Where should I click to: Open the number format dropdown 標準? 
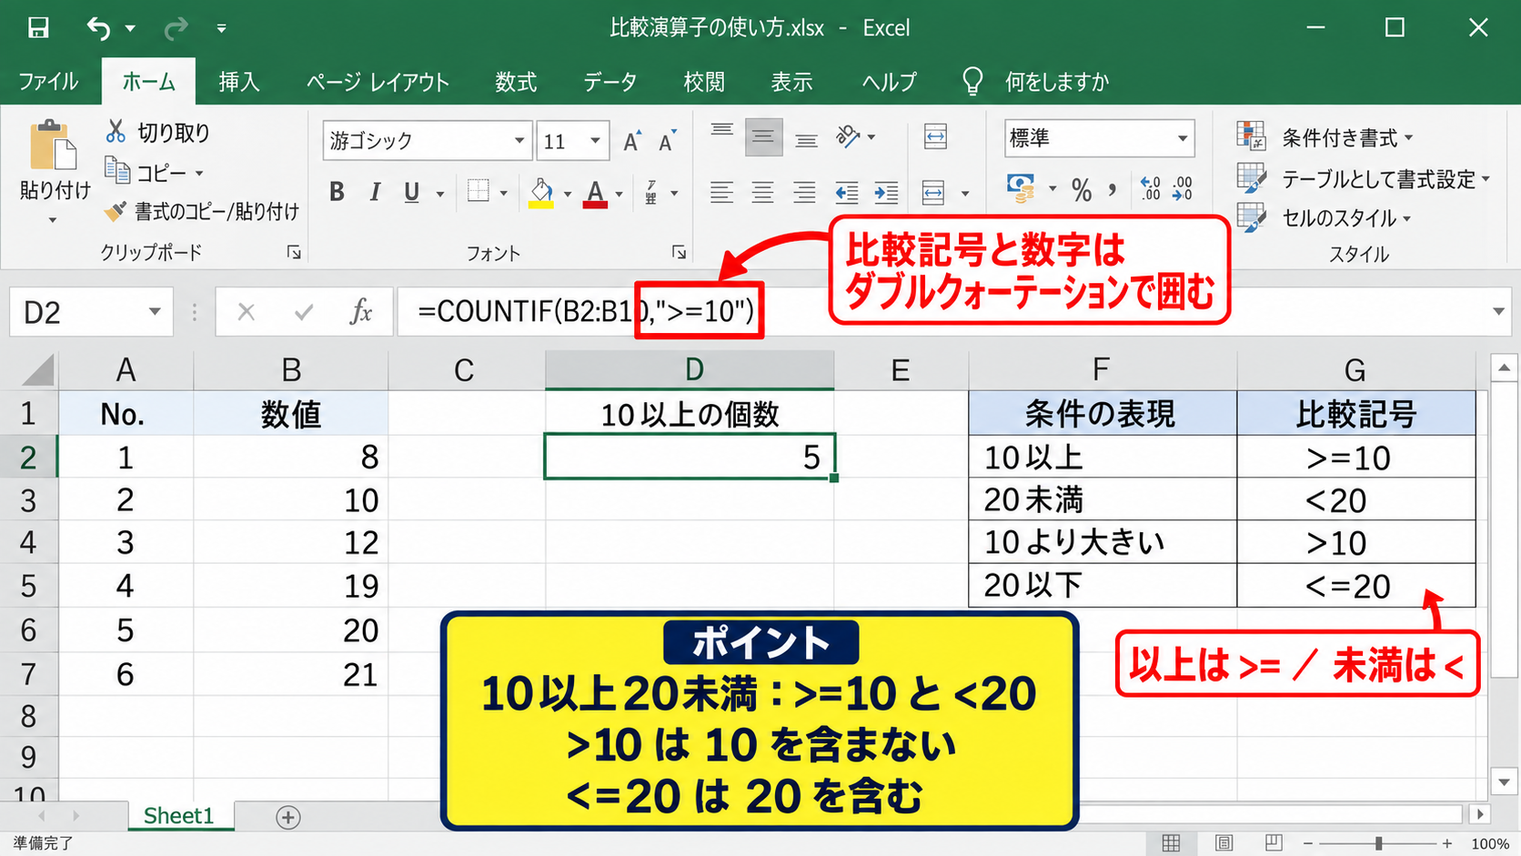pyautogui.click(x=1182, y=138)
